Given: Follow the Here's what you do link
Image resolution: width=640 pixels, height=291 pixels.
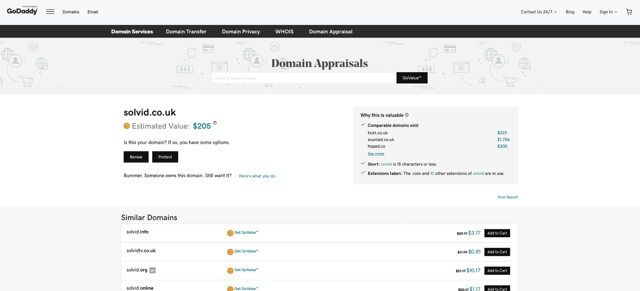Looking at the screenshot, I should (x=257, y=176).
